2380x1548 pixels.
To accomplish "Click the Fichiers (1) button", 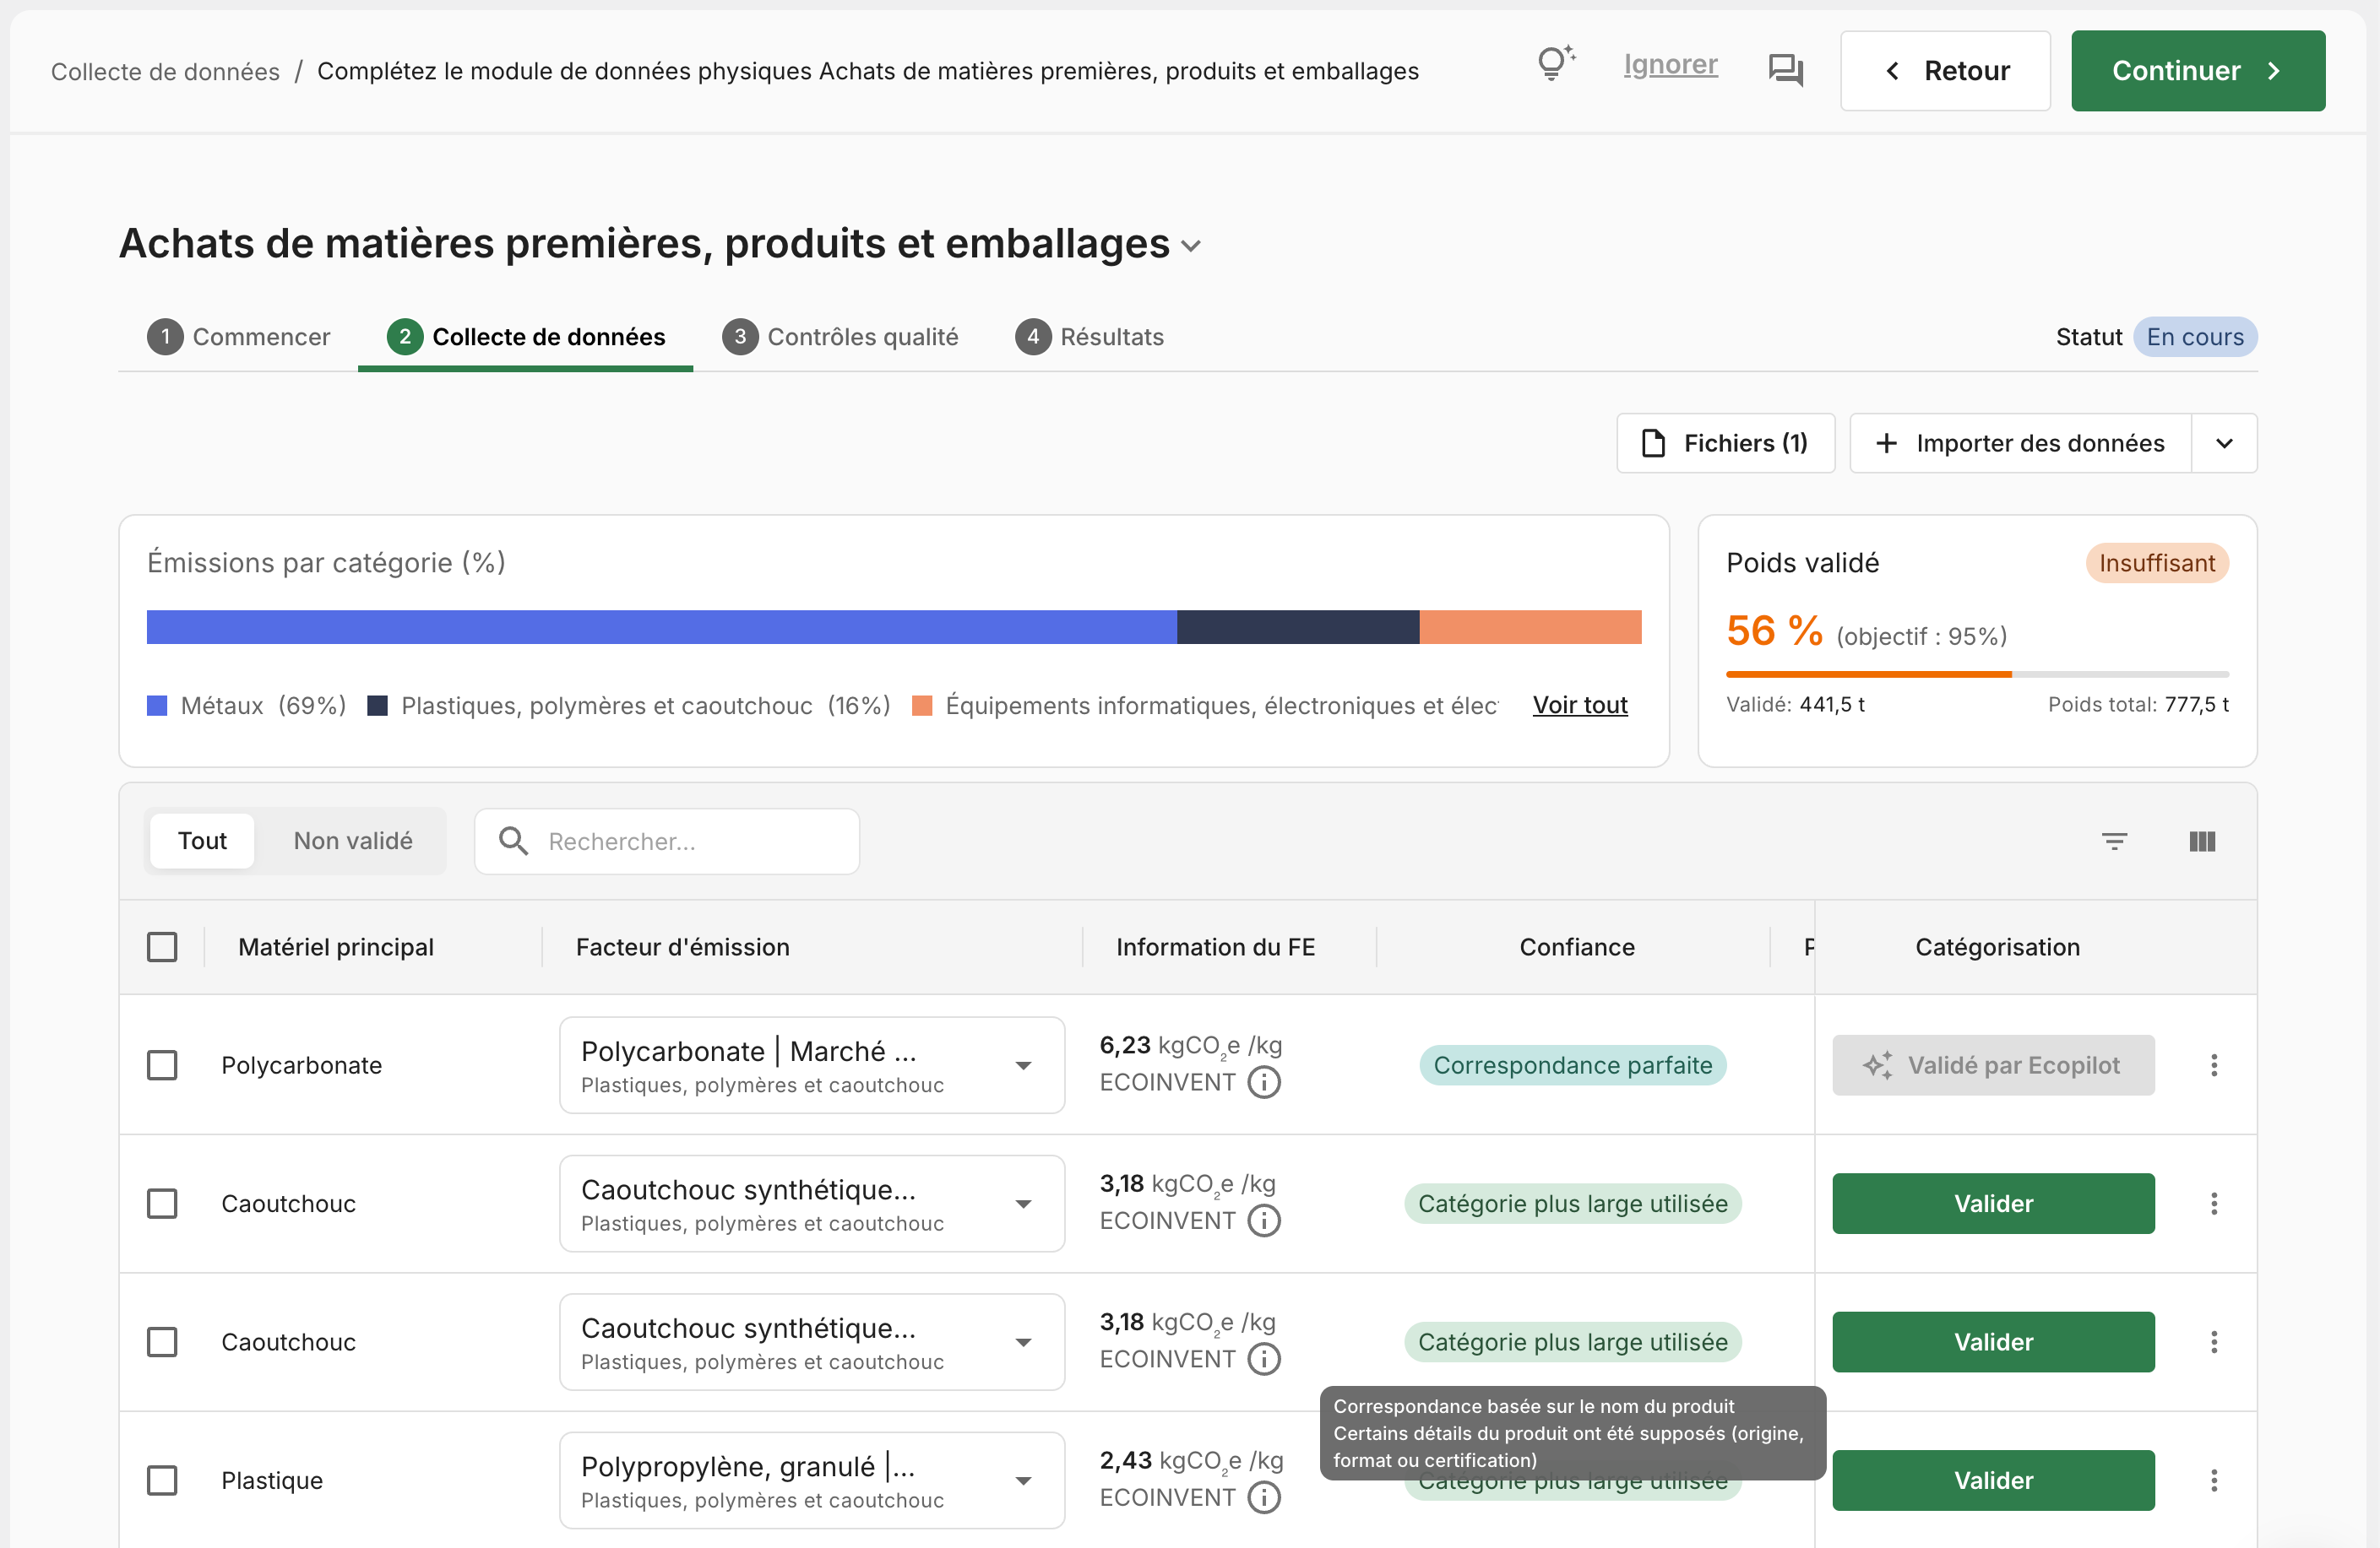I will [1725, 443].
